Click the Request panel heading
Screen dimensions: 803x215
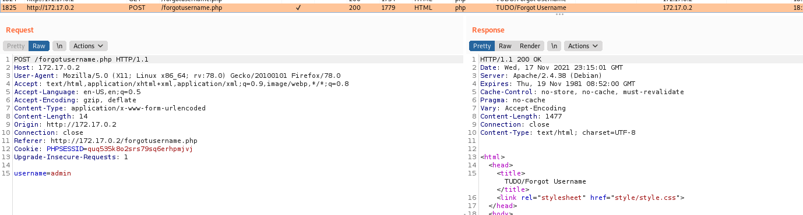[20, 30]
